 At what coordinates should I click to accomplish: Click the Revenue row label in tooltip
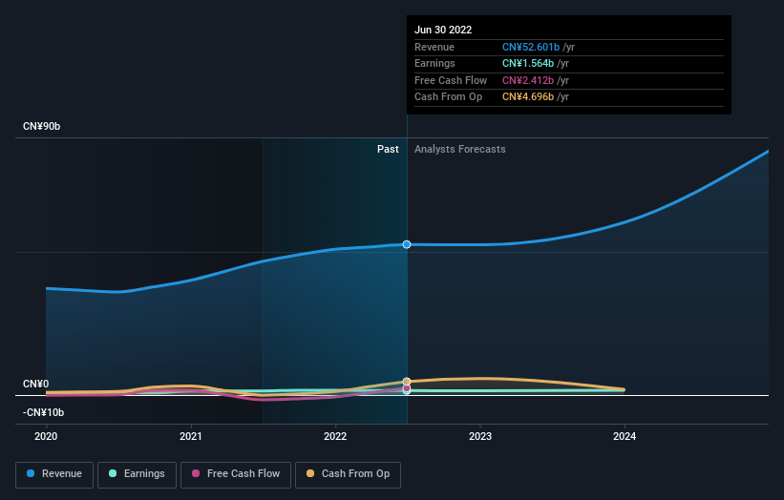(434, 47)
